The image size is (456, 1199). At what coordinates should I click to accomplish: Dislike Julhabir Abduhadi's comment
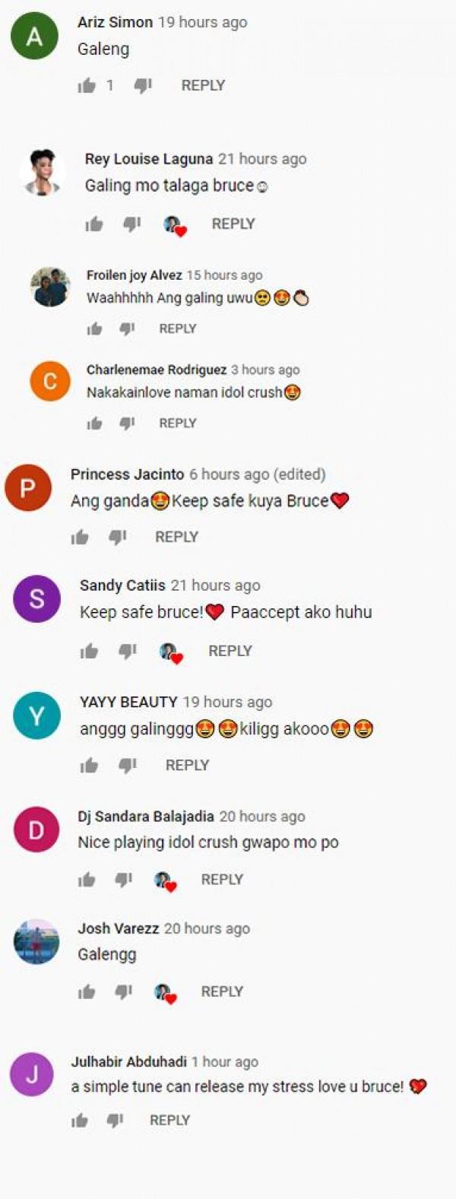tap(115, 1120)
